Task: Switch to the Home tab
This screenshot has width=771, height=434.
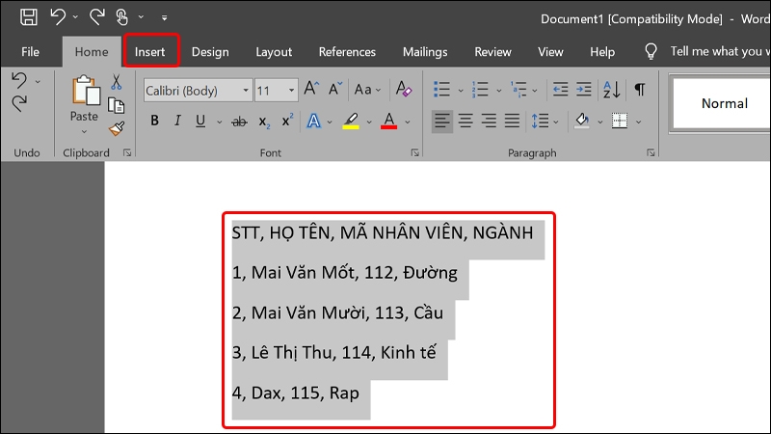Action: [x=92, y=52]
